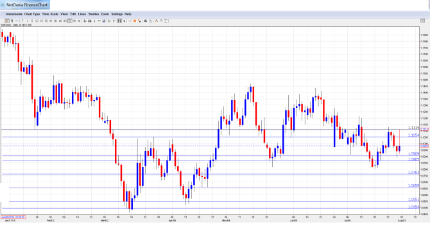Click the faded pencil toolbar icon
Image resolution: width=430 pixels, height=242 pixels.
pos(130,21)
